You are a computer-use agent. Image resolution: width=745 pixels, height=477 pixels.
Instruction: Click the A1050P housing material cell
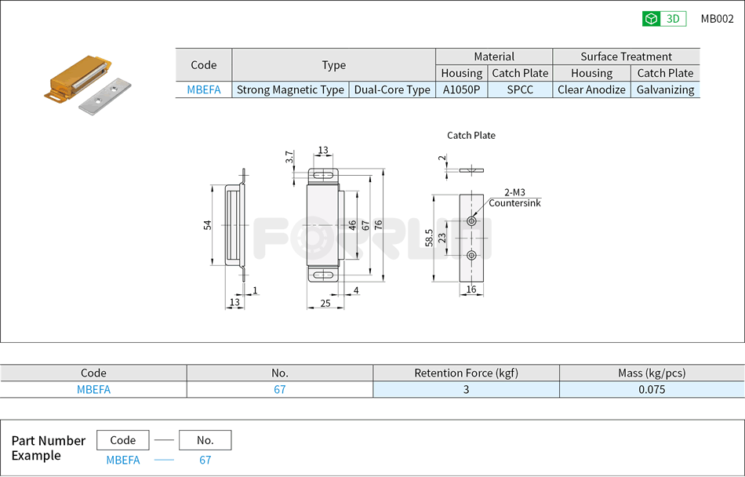coord(461,89)
